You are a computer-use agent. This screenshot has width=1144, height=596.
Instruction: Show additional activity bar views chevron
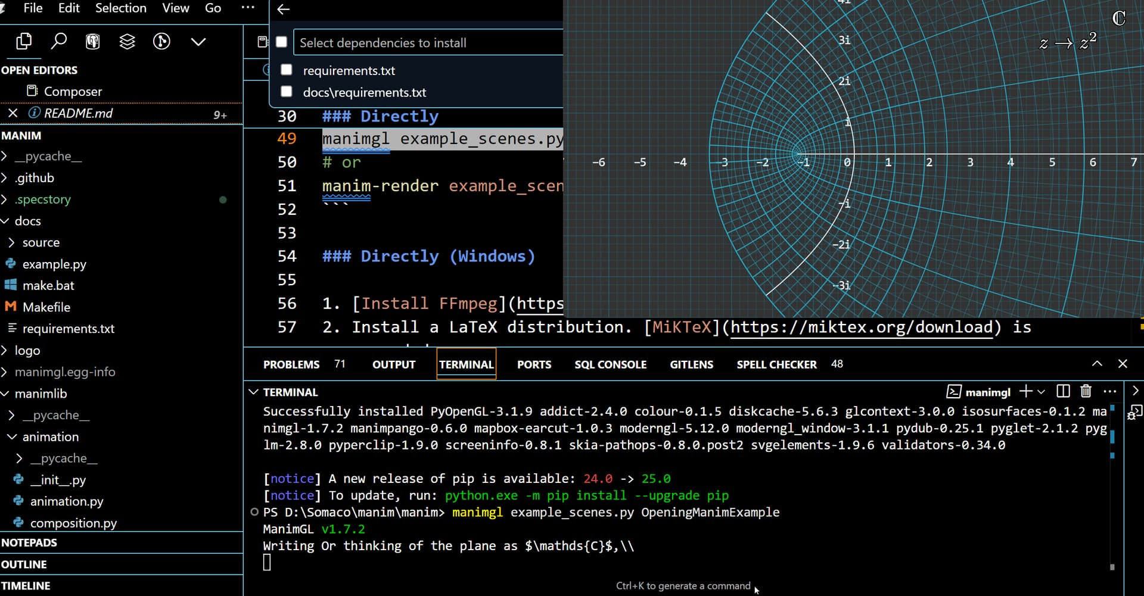[198, 41]
